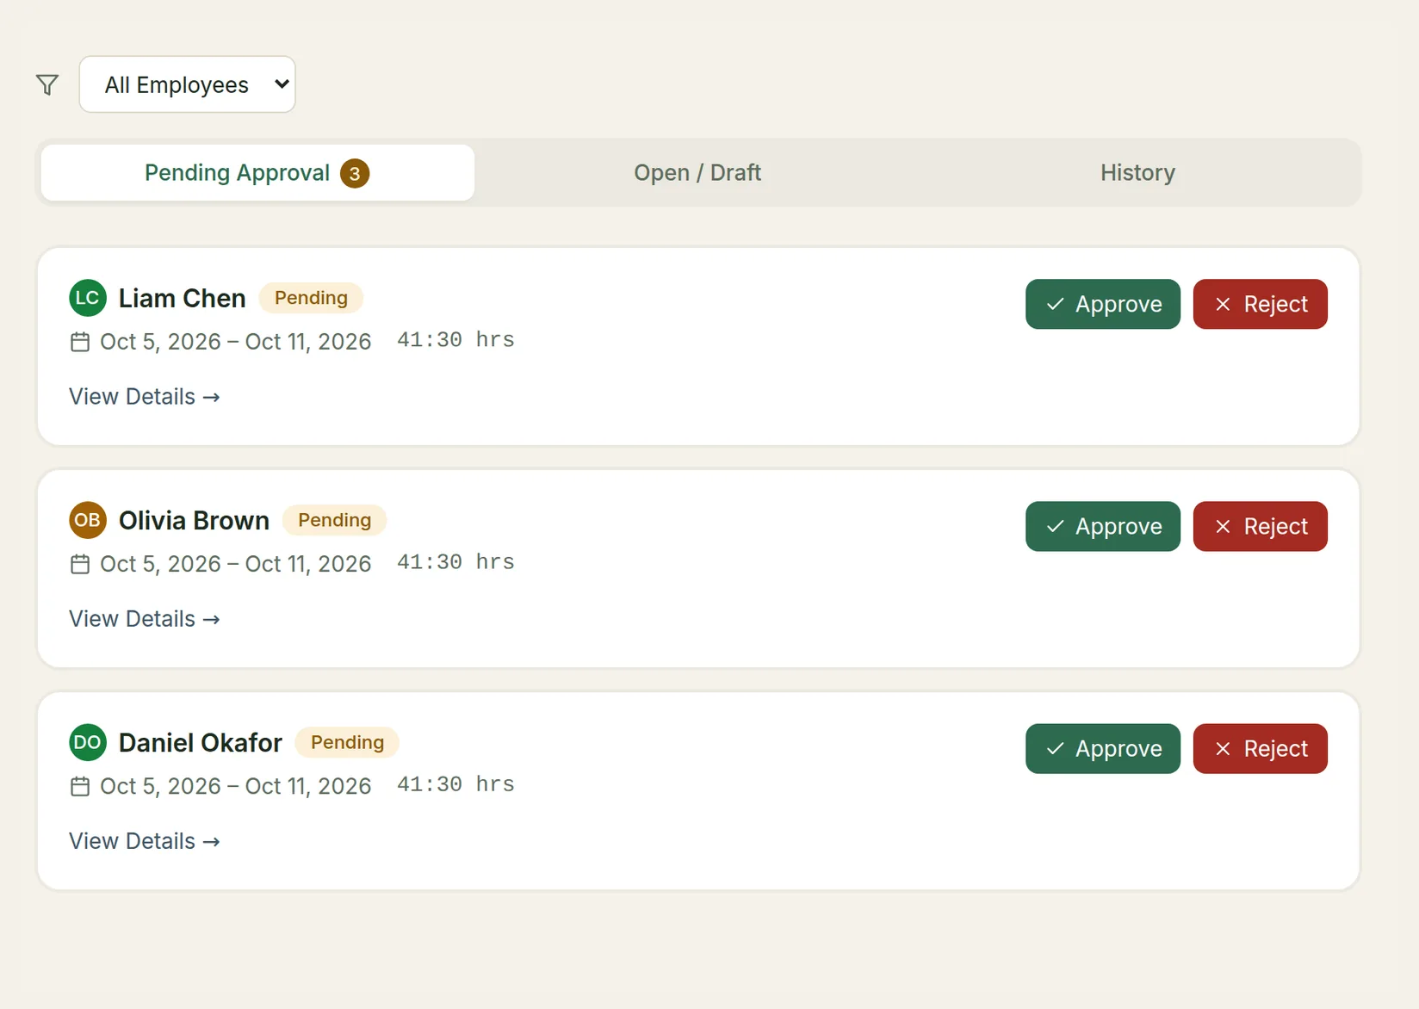Image resolution: width=1419 pixels, height=1009 pixels.
Task: Reject Olivia Brown's timesheet
Action: pyautogui.click(x=1261, y=526)
